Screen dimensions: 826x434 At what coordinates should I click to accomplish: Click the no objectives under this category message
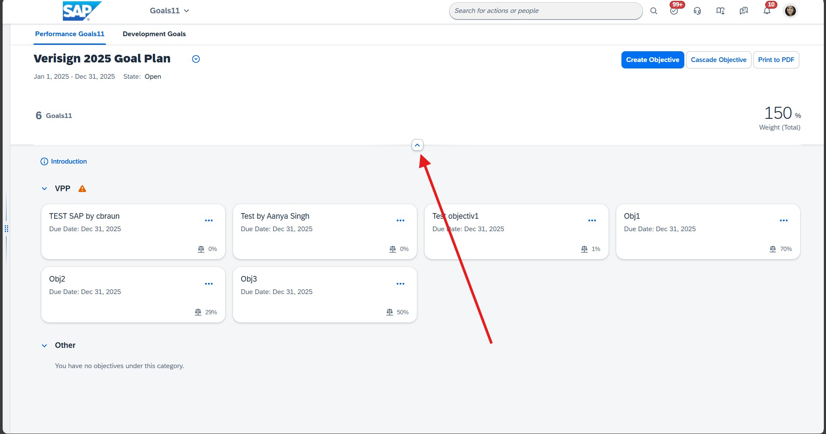[119, 366]
